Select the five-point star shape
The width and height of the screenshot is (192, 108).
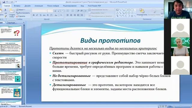[132, 16]
